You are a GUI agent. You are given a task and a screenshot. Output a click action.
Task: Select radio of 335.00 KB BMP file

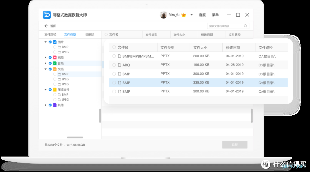pos(114,83)
